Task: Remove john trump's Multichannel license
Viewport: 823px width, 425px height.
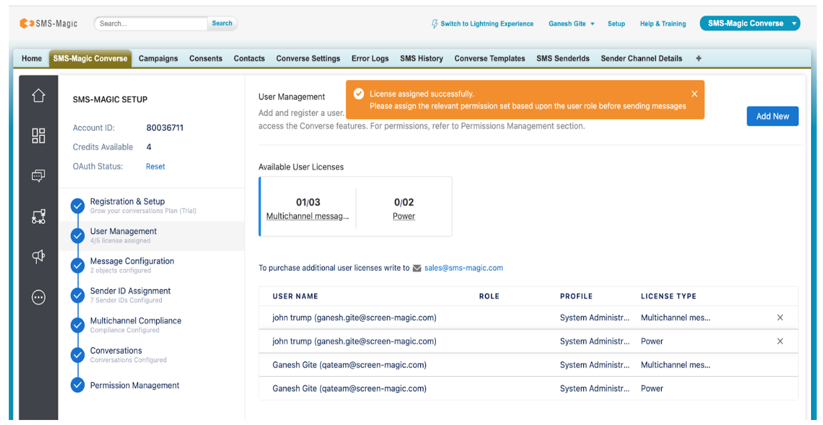Action: tap(780, 318)
